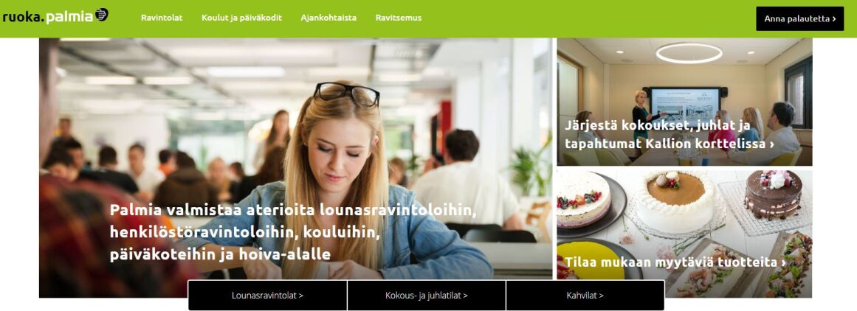
Task: Open the Ajankohtaista section
Action: pos(328,18)
